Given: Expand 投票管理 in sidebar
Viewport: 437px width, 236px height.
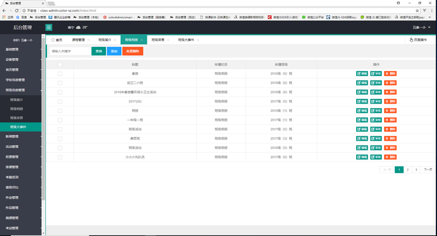Looking at the screenshot, I should click(x=21, y=157).
